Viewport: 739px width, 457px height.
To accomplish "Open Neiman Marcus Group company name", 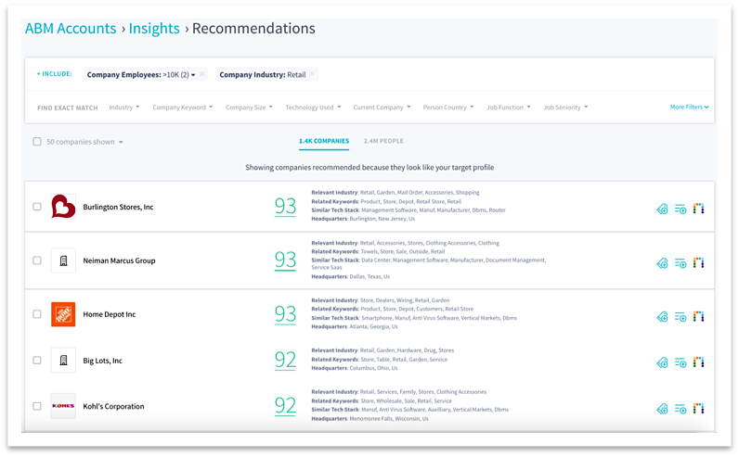I will pos(119,260).
